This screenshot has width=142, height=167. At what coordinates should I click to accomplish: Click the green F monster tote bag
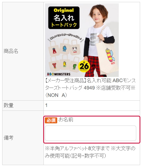pyautogui.click(x=74, y=65)
